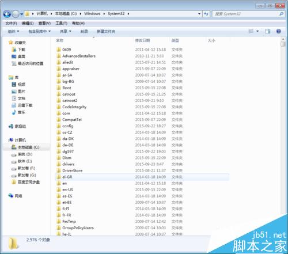Viewport: 288px width, 254px height.
Task: Select the 家庭组 homegroup icon in sidebar
Action: [x=11, y=126]
